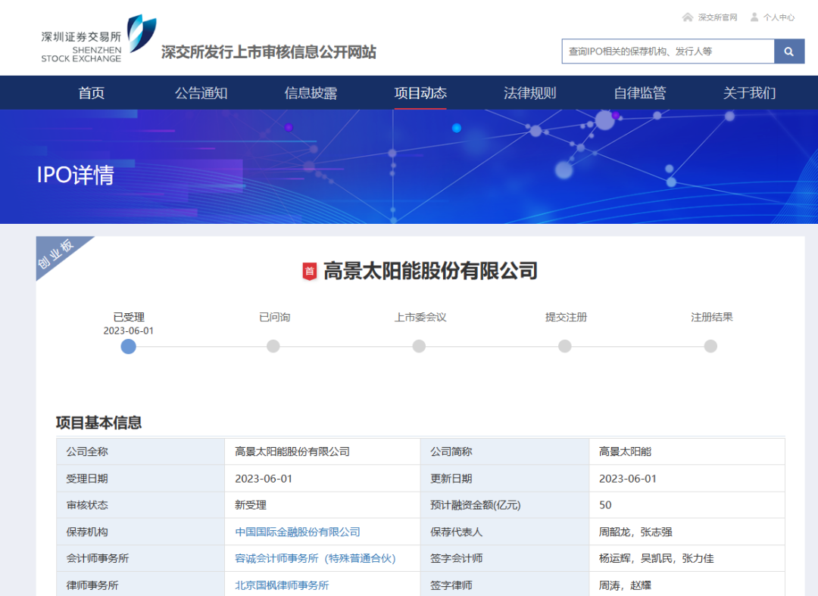Click the 公司简称 label cell

[x=505, y=452]
